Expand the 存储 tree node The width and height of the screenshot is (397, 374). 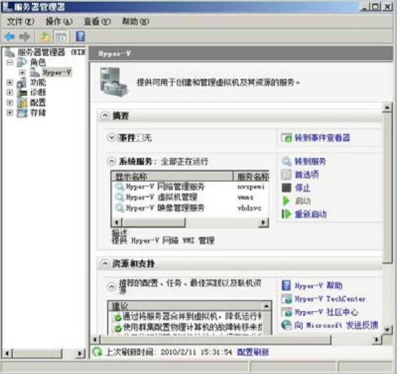(9, 113)
